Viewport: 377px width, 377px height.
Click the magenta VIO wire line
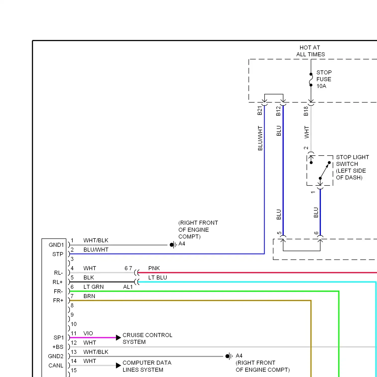coord(93,338)
